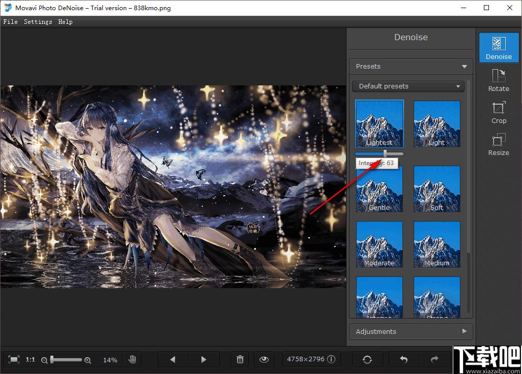Select the Moderate preset thumbnail
522x374 pixels.
tap(379, 244)
